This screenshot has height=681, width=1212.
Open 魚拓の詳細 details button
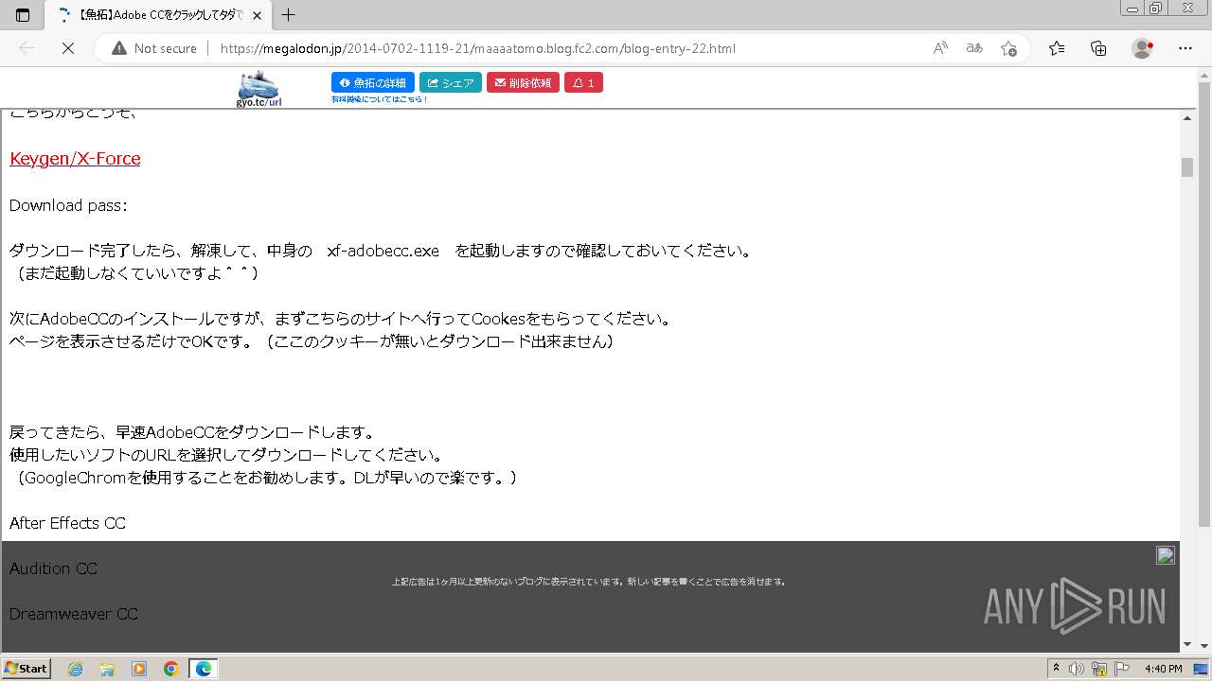[x=373, y=83]
